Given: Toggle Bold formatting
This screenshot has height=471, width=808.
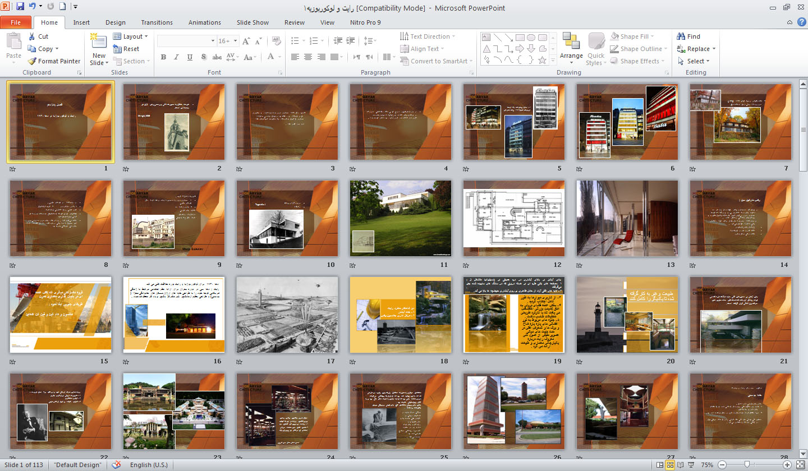Looking at the screenshot, I should (x=163, y=57).
